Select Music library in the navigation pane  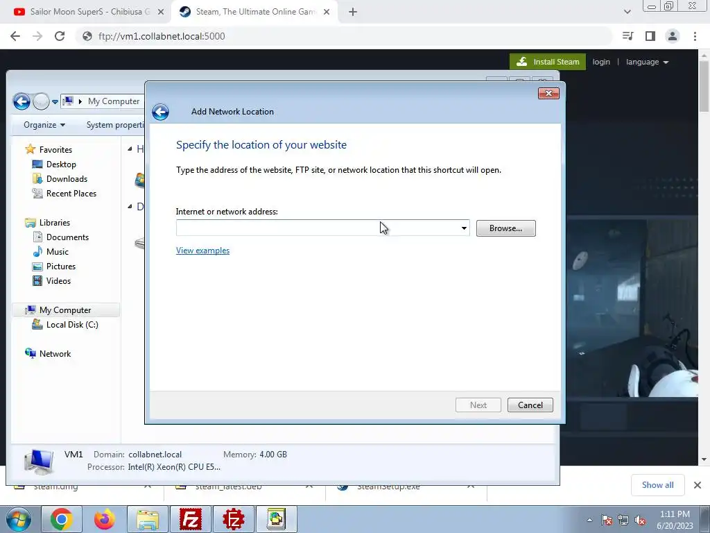(57, 251)
